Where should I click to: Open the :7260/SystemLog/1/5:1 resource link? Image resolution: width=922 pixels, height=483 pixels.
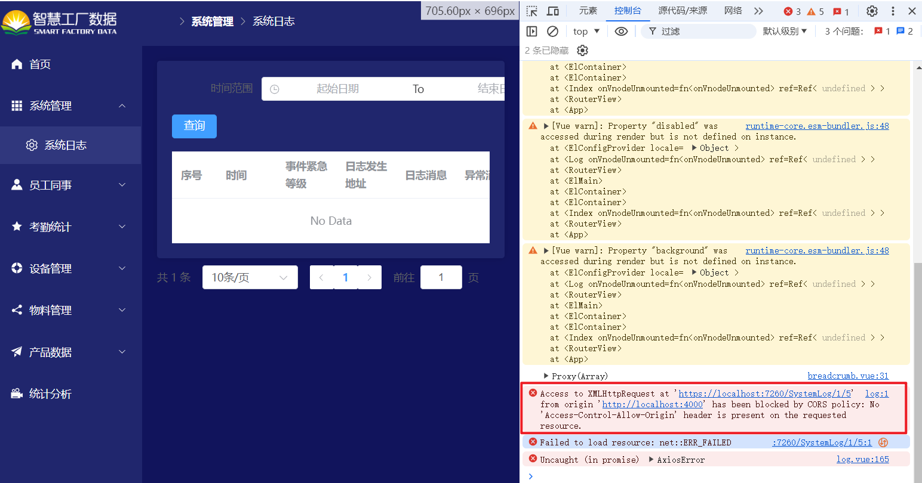(822, 442)
